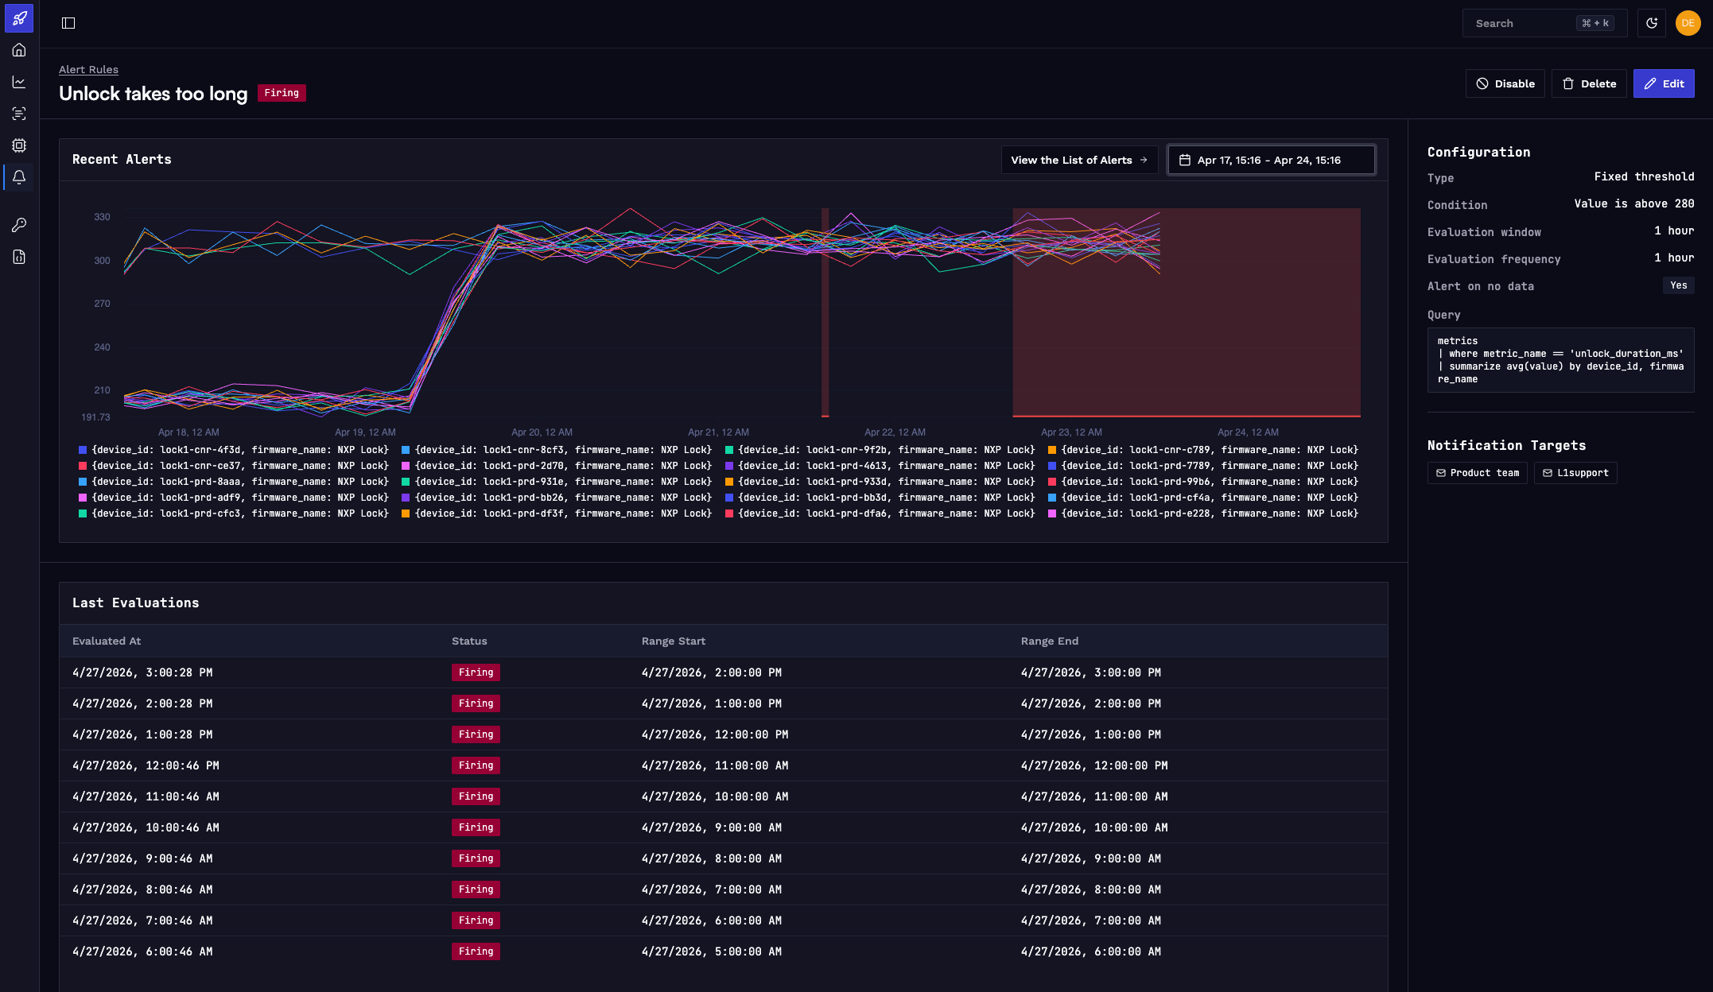Open the devices chip icon in sidebar
Viewport: 1713px width, 992px height.
point(19,145)
